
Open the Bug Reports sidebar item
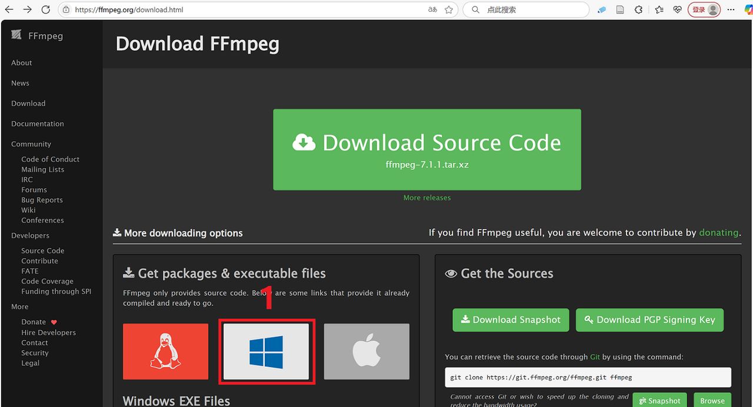42,200
